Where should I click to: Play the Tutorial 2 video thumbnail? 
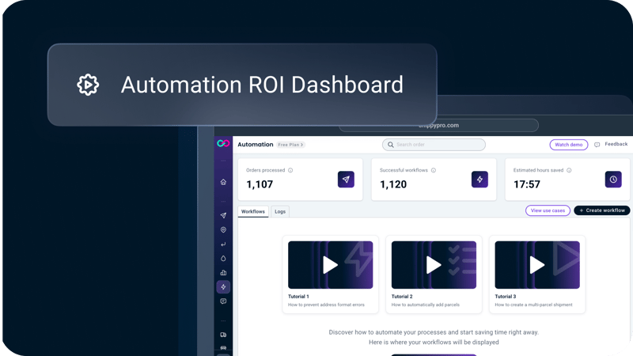[x=434, y=265]
